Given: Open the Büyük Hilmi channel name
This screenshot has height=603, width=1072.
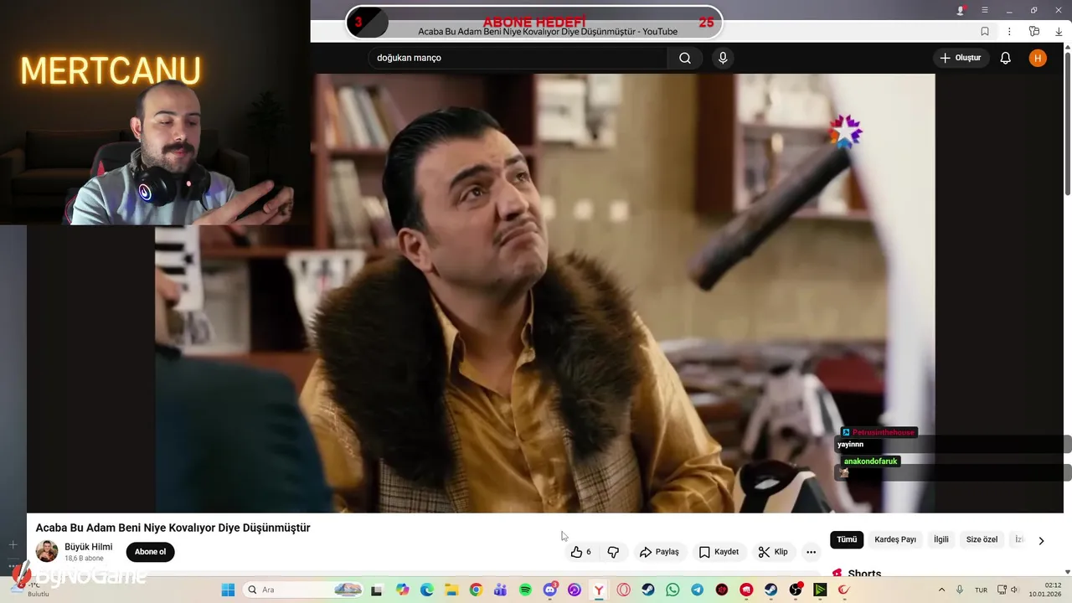Looking at the screenshot, I should (x=88, y=547).
